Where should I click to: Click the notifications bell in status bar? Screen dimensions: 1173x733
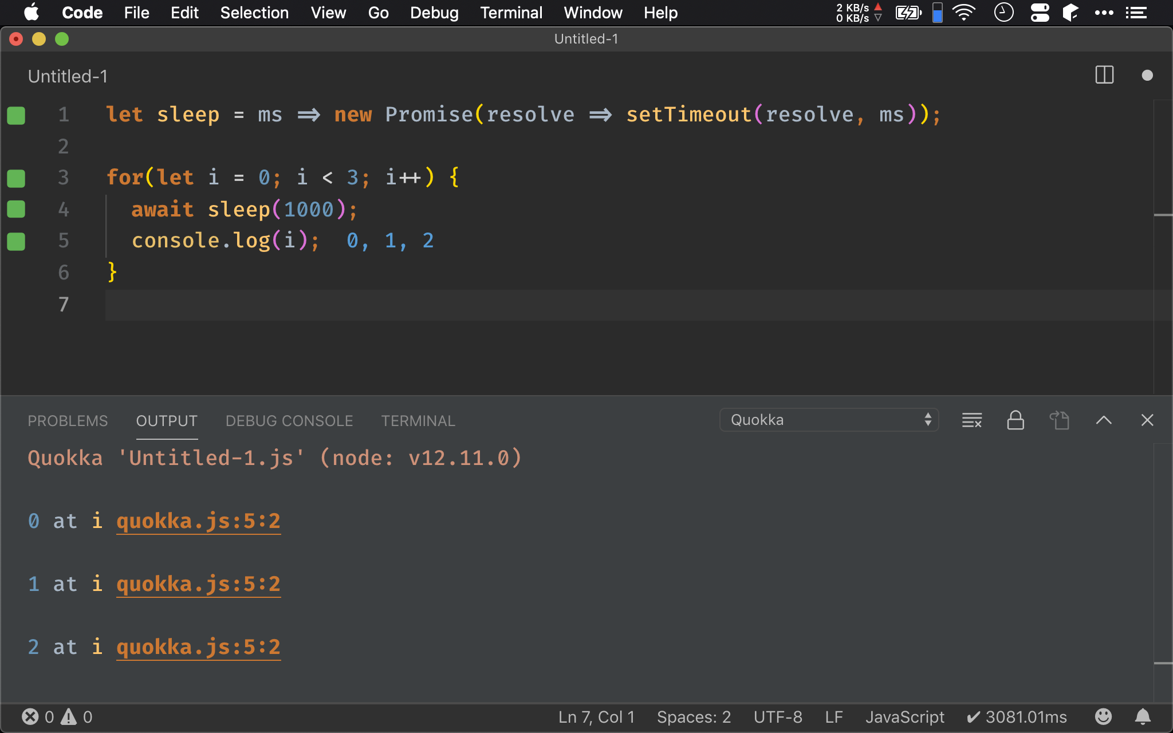click(x=1143, y=716)
